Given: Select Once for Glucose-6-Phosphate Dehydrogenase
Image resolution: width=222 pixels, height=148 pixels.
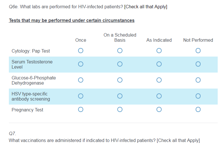Looking at the screenshot, I should (81, 80).
